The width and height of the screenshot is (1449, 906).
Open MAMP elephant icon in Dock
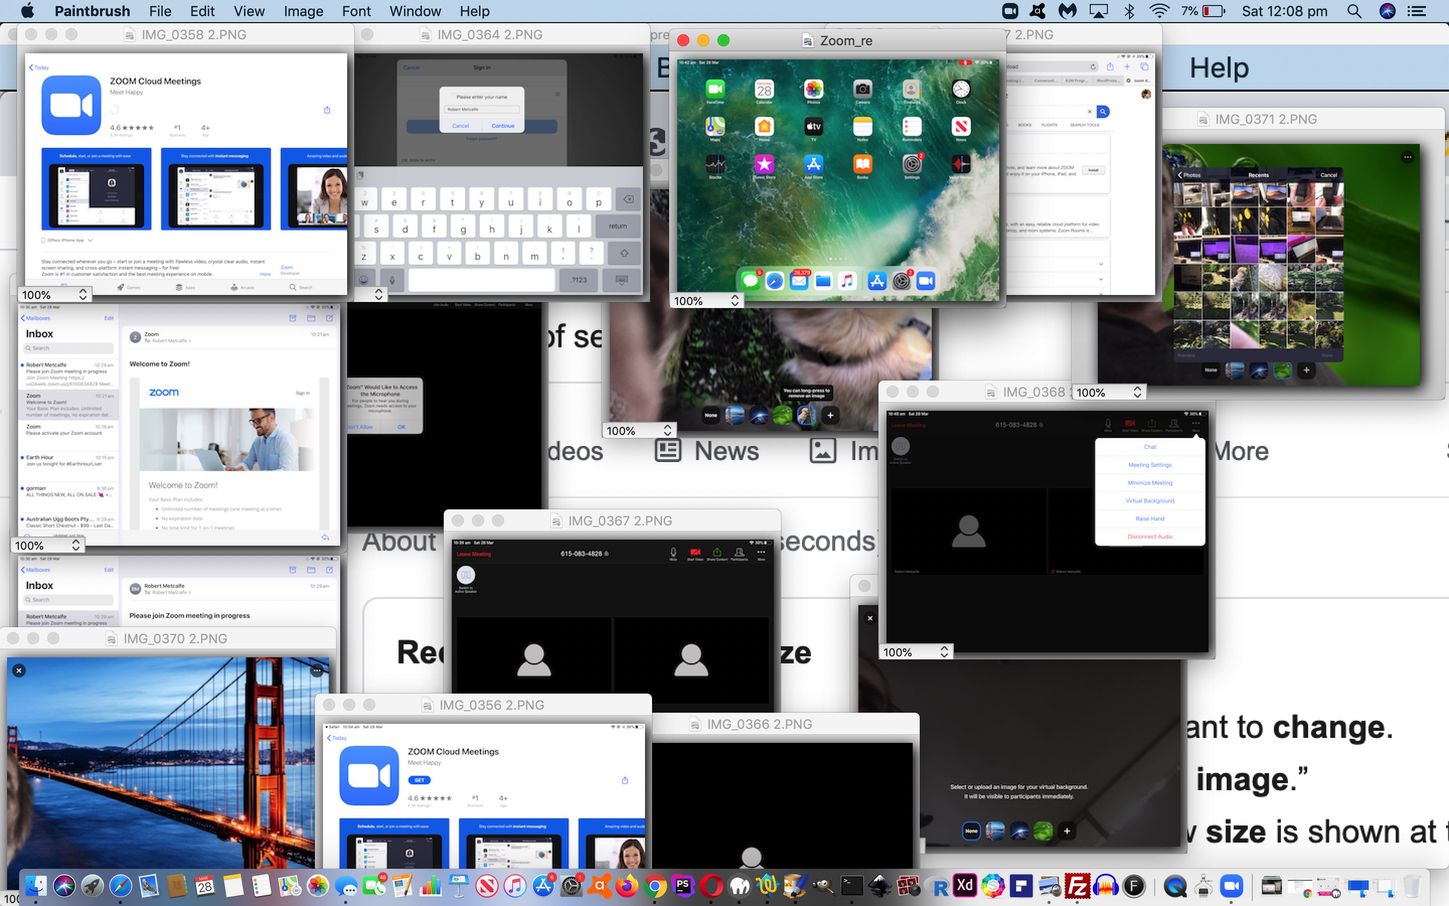[740, 886]
